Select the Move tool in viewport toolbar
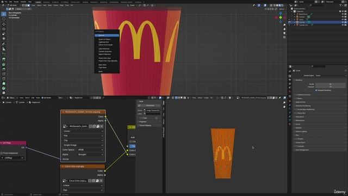 click(x=4, y=24)
